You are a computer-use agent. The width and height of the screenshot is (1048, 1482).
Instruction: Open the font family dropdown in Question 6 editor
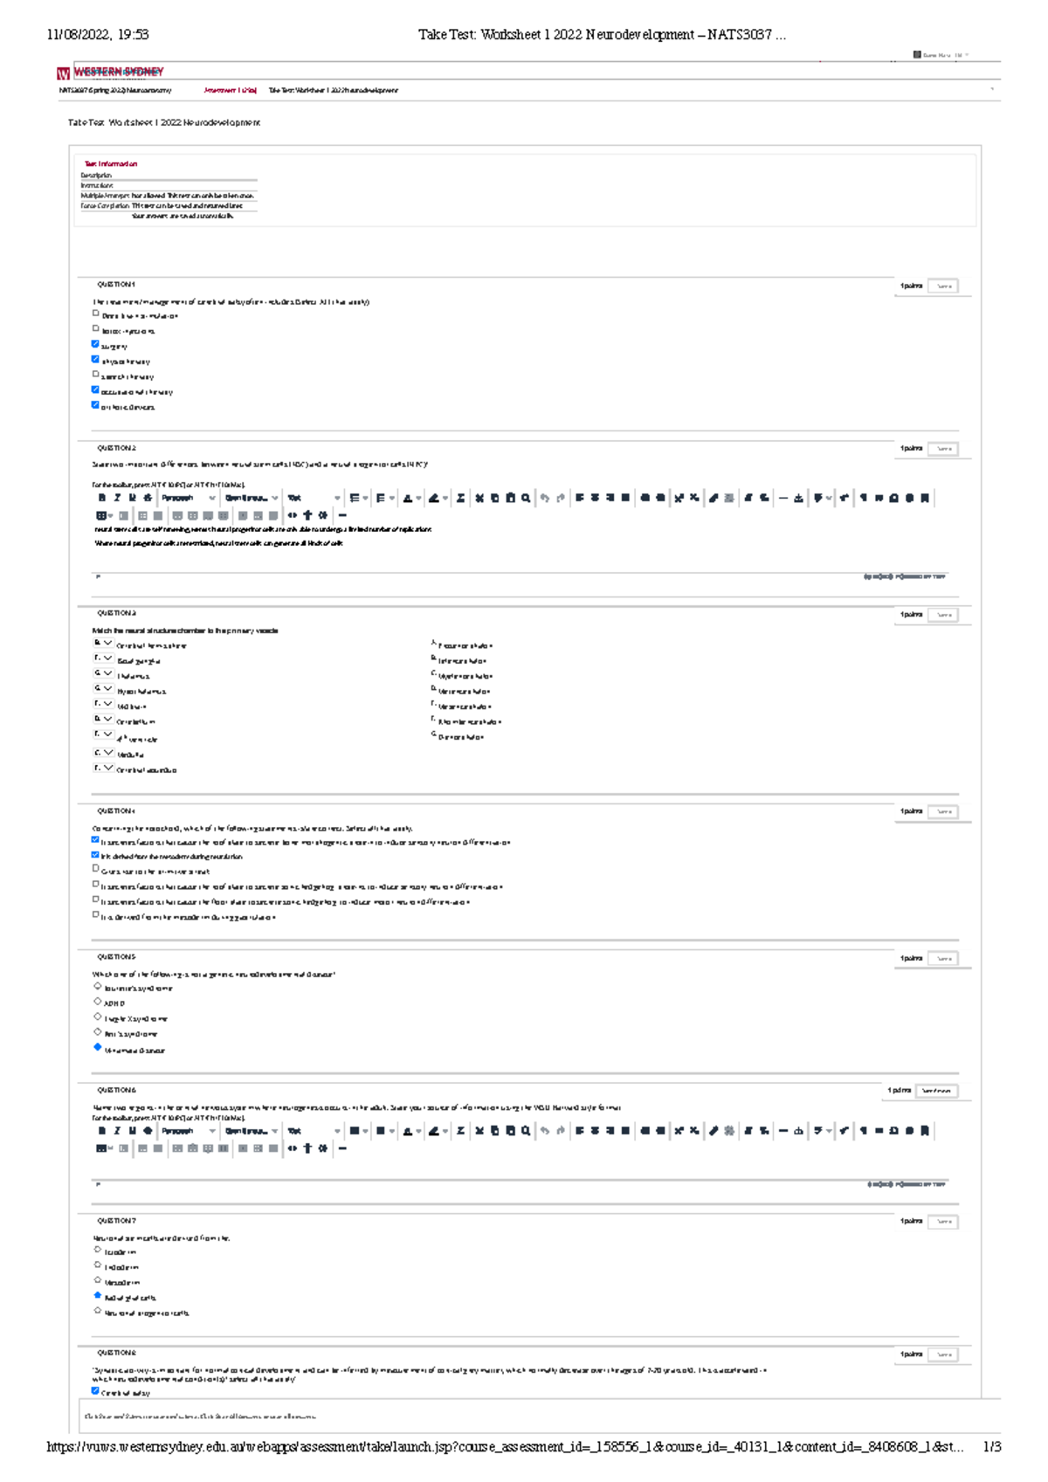click(249, 1132)
